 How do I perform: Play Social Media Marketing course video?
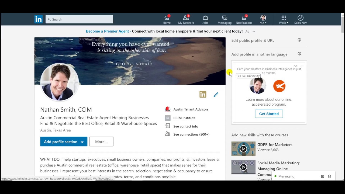[x=243, y=167]
